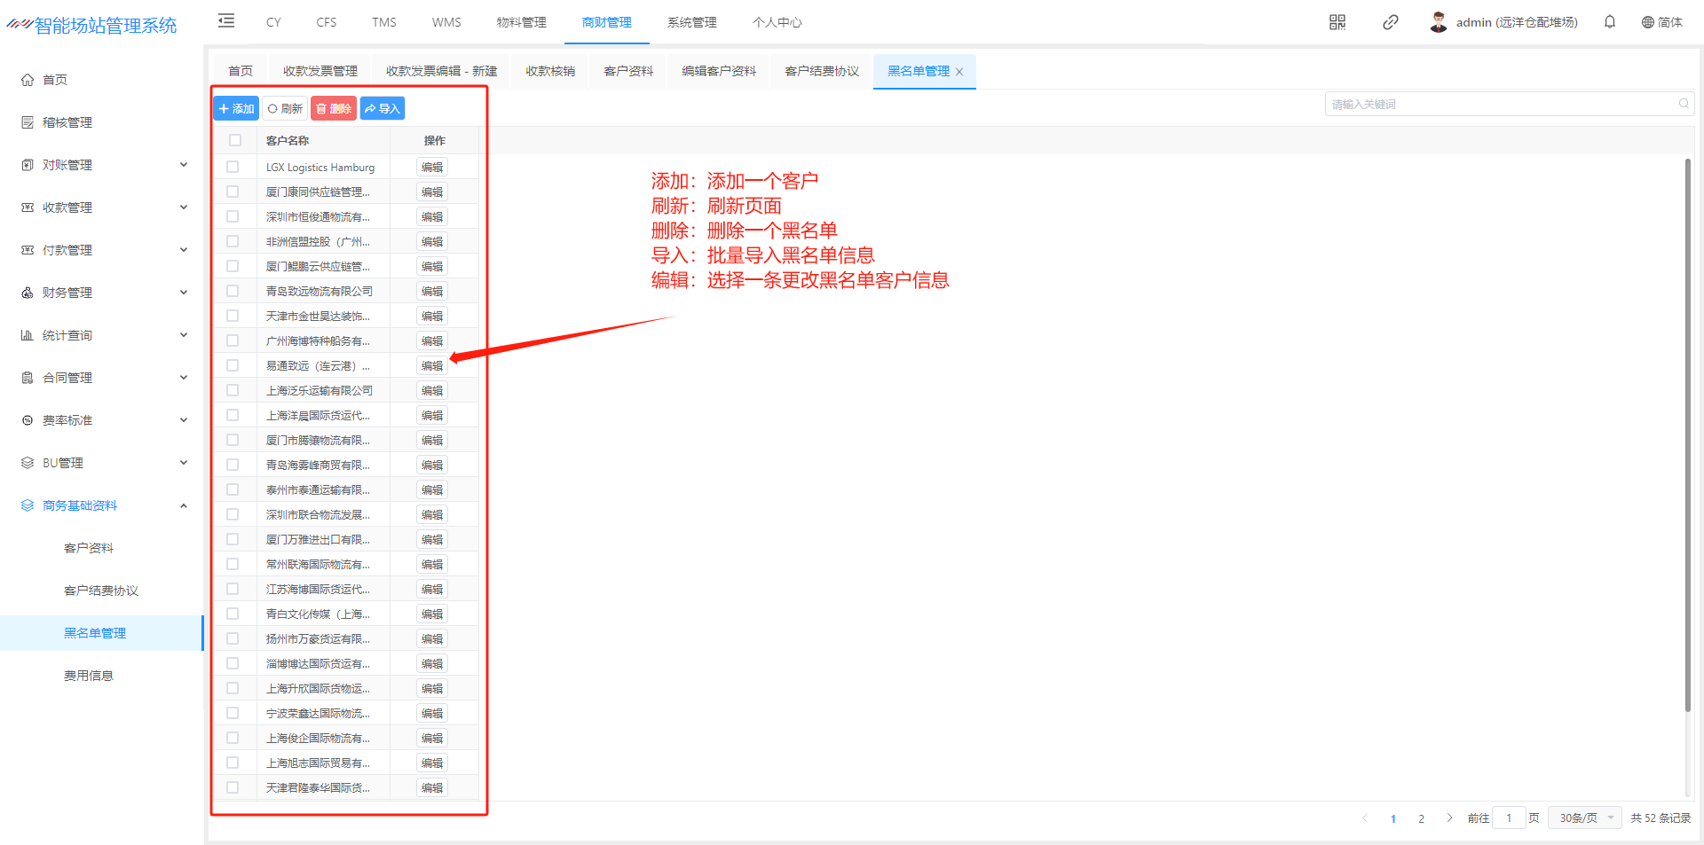
Task: Click the red 删除 button
Action: (334, 108)
